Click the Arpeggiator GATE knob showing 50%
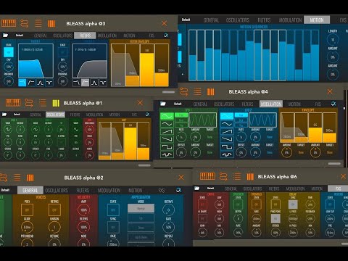The height and width of the screenshot is (261, 348). pyautogui.click(x=169, y=228)
